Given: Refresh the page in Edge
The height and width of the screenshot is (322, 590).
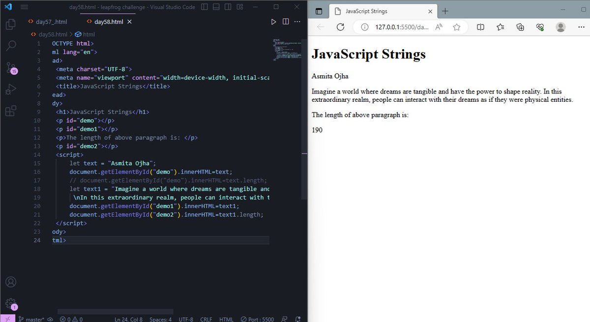Looking at the screenshot, I should [340, 27].
